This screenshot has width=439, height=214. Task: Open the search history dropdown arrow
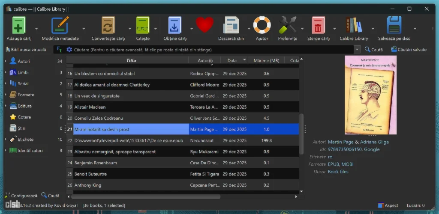pyautogui.click(x=357, y=50)
